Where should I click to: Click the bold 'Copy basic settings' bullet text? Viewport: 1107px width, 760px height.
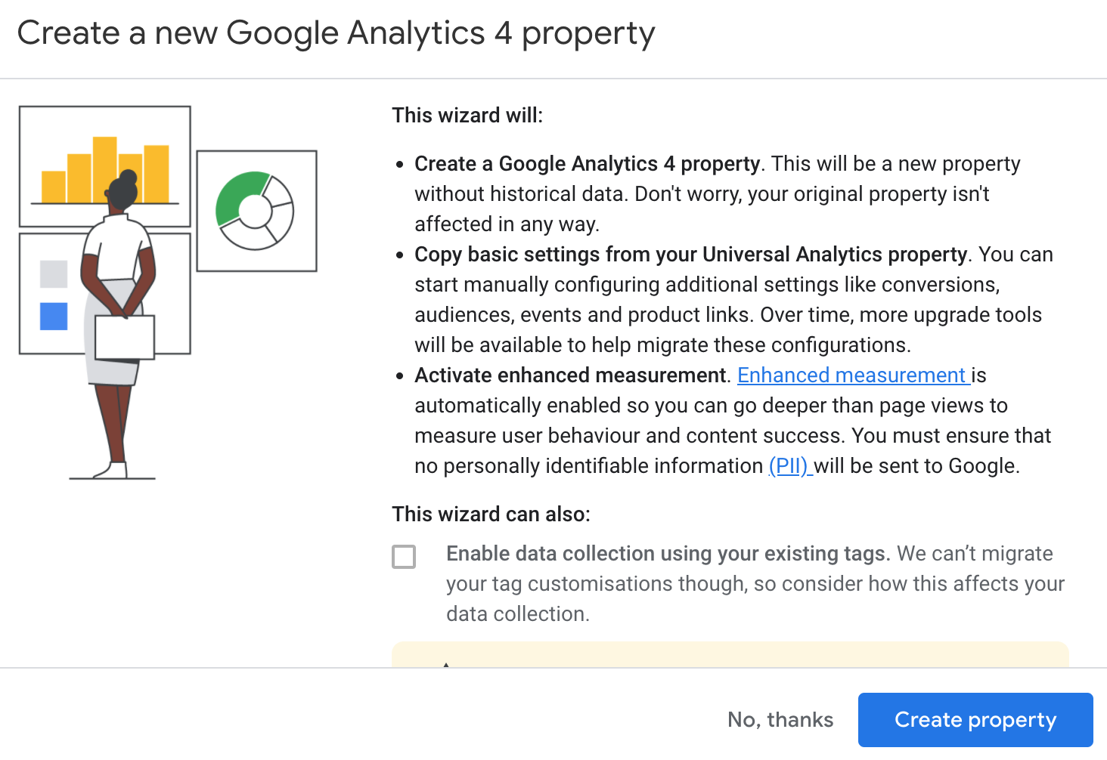(x=690, y=255)
